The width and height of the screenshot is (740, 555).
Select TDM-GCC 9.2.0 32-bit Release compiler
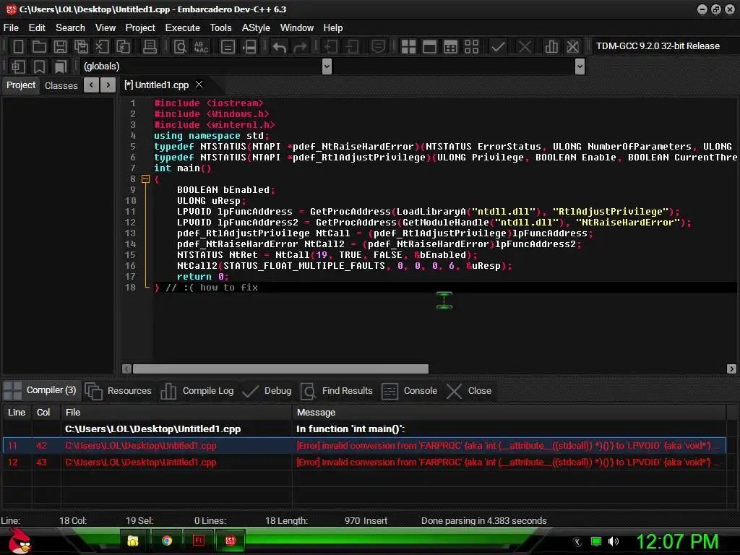658,46
